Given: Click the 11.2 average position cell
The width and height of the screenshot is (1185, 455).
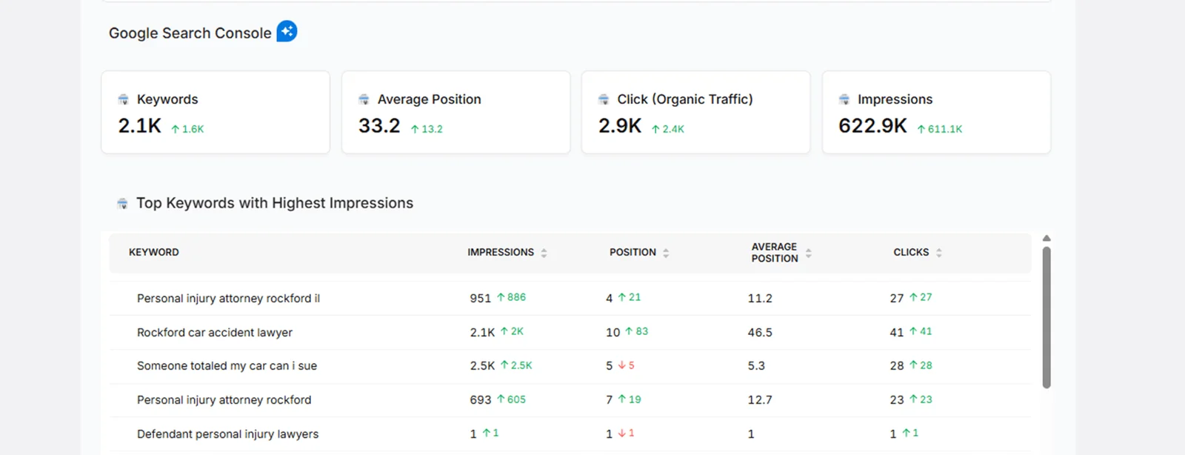Looking at the screenshot, I should (x=760, y=298).
